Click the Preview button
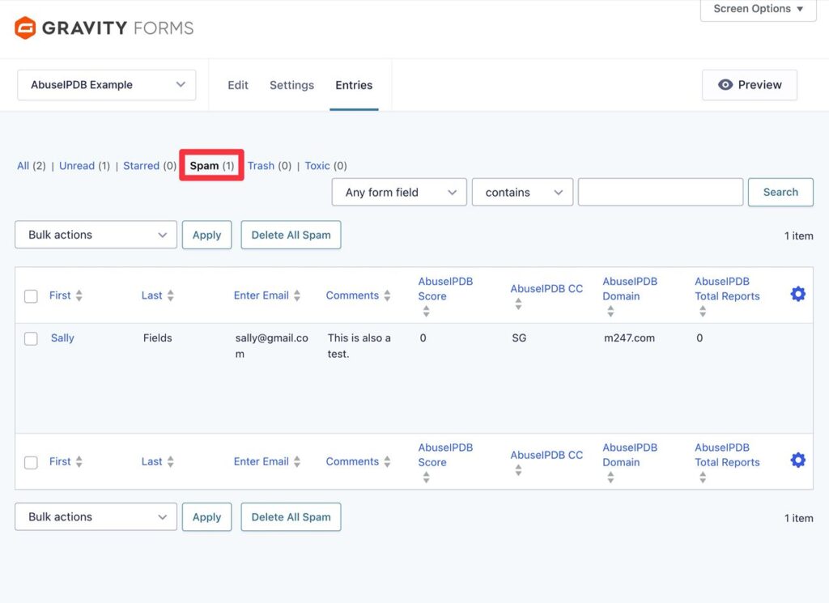Image resolution: width=829 pixels, height=603 pixels. [x=749, y=84]
